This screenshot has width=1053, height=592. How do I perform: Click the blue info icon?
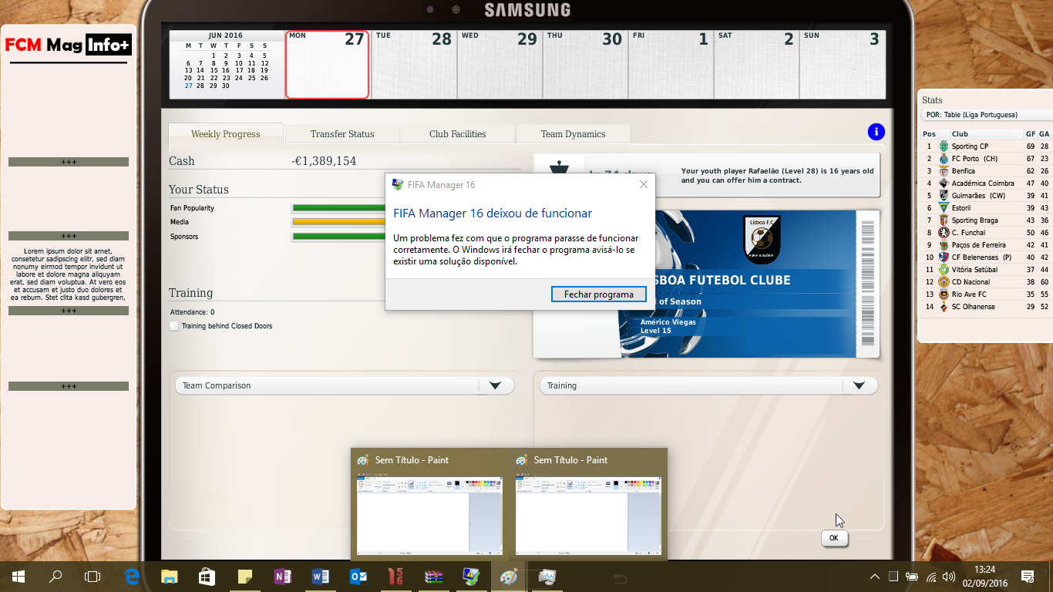click(x=876, y=132)
